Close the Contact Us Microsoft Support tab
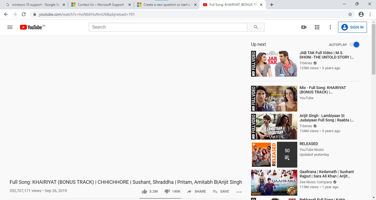Screen dimensions: 376x200 click(x=130, y=5)
